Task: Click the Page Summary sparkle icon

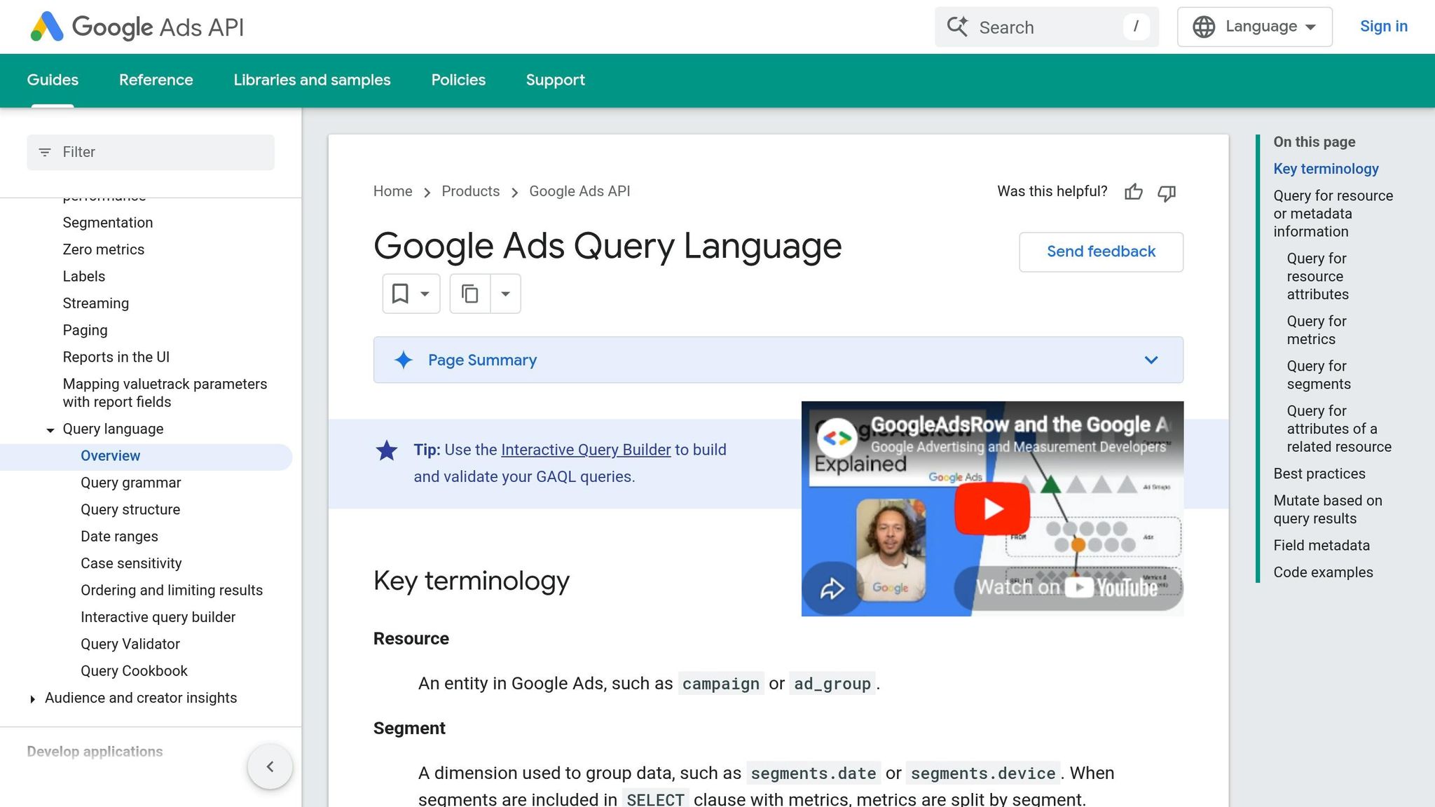Action: [404, 360]
